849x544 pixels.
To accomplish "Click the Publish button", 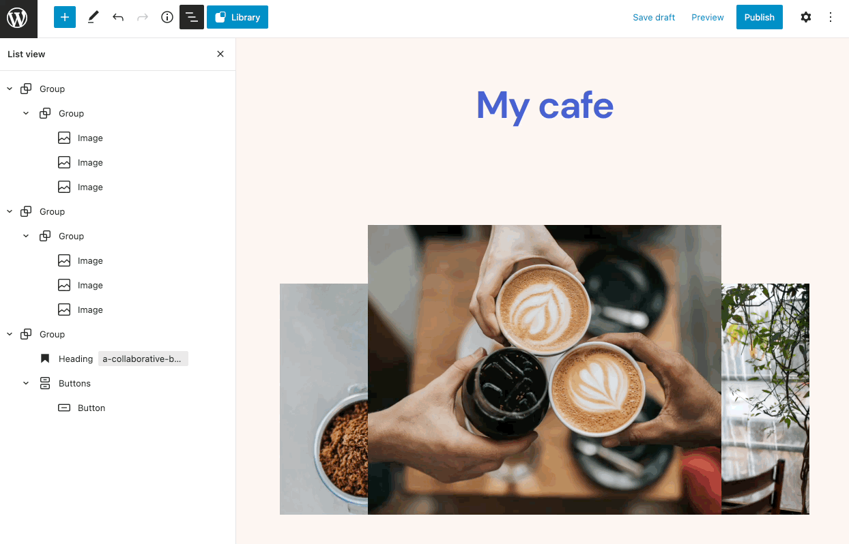I will click(760, 17).
